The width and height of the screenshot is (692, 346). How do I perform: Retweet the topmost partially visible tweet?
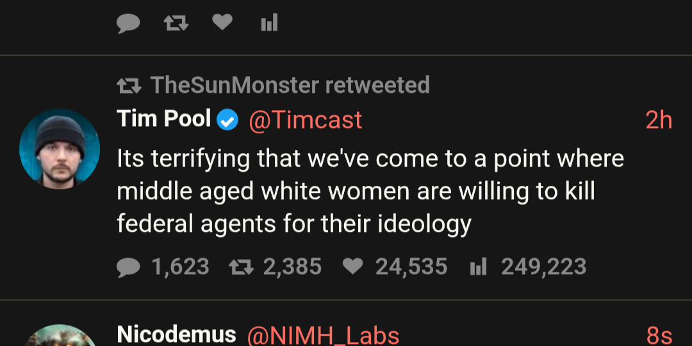(x=175, y=24)
